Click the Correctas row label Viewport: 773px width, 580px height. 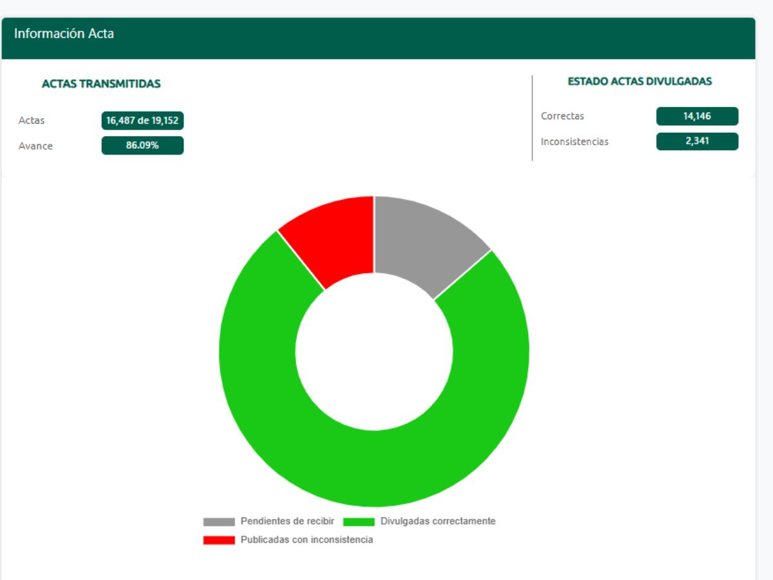(562, 116)
